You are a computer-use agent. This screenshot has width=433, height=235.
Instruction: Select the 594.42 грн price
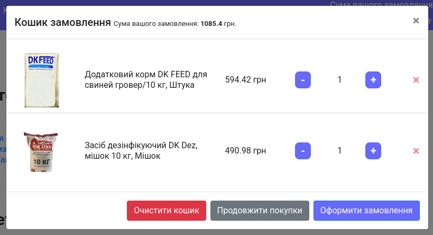[x=245, y=79]
